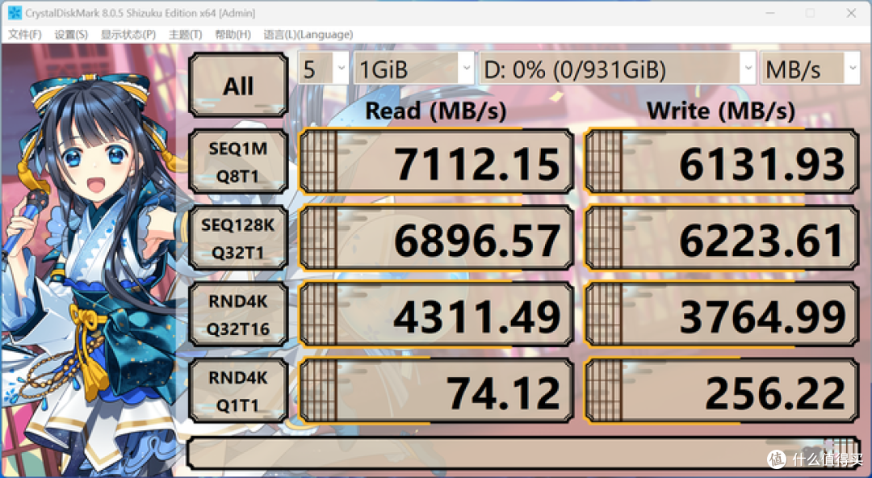The height and width of the screenshot is (478, 872).
Task: Minimize the CrystalDiskMark window
Action: [769, 13]
